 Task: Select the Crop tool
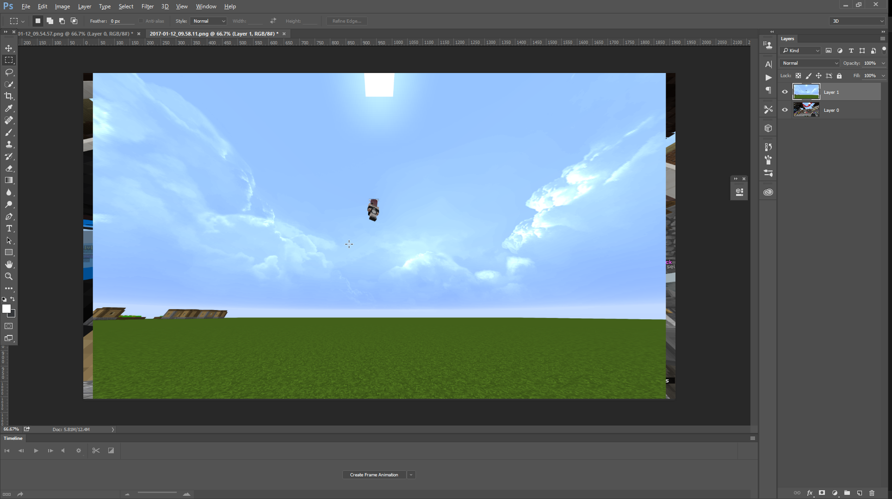tap(9, 96)
